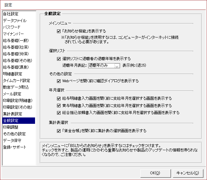
Task: Toggle 総合振込依頼書入力画面 支給年月 checkbox
Action: (x=59, y=112)
